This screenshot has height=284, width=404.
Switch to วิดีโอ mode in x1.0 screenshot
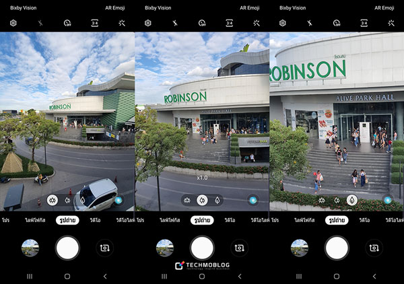230,220
